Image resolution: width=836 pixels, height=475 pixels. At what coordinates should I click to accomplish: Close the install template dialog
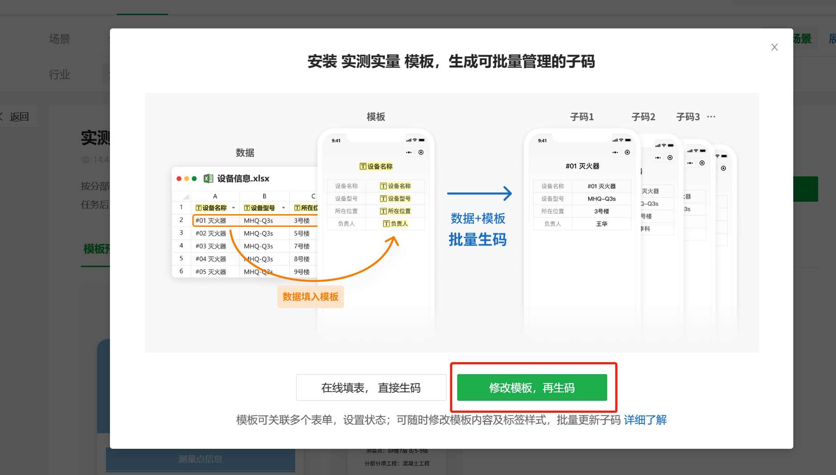coord(774,47)
